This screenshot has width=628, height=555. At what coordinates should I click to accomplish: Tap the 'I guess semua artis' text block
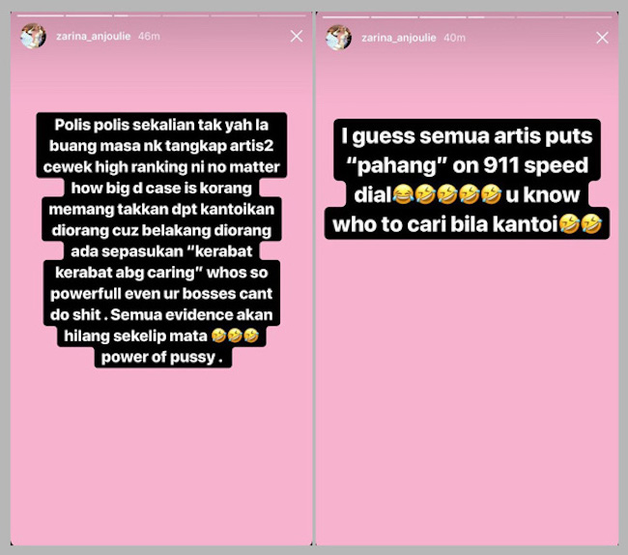pos(467,180)
